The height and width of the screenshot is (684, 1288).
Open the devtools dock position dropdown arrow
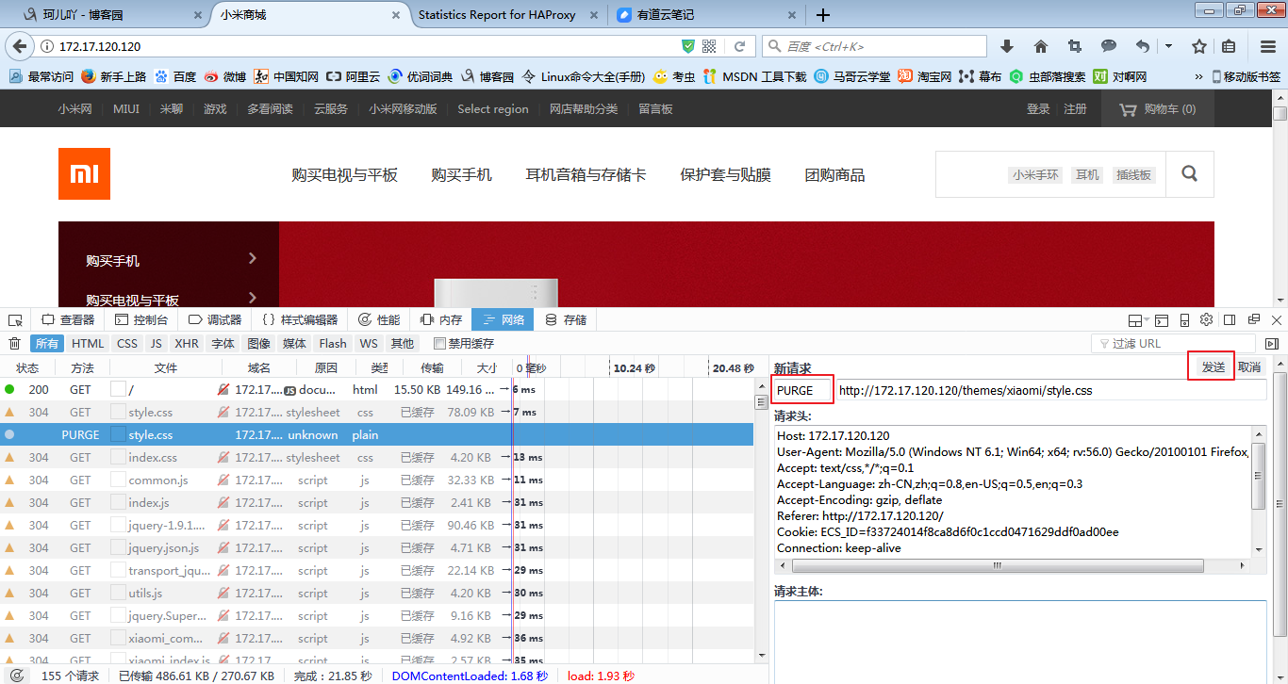coord(1148,319)
